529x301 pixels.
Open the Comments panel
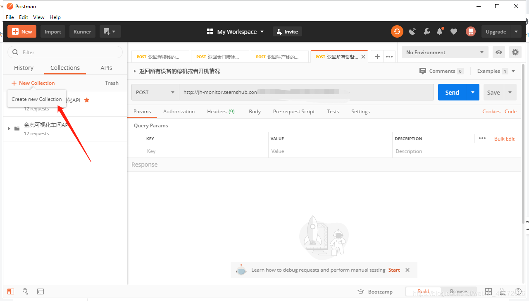(x=441, y=71)
